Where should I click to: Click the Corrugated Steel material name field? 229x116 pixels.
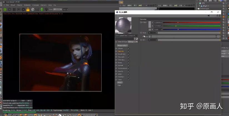tap(126, 36)
